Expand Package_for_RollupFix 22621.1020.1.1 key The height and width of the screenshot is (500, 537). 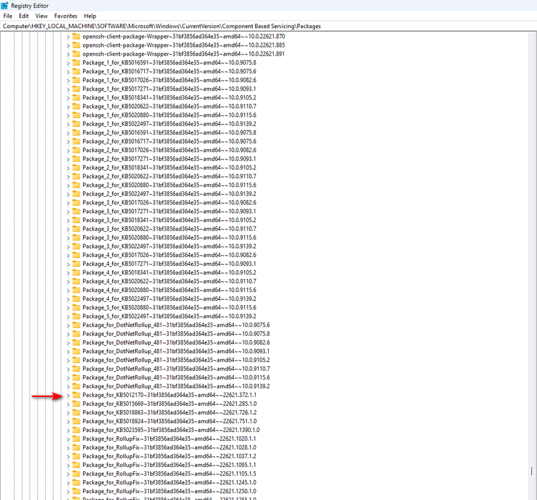tap(68, 439)
